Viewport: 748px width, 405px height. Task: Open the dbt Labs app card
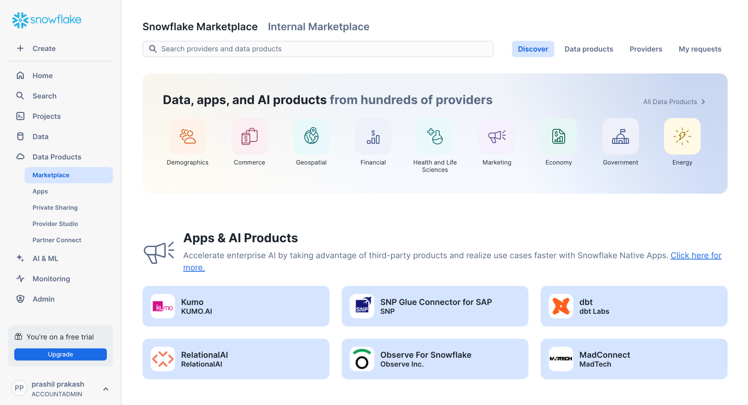[634, 306]
